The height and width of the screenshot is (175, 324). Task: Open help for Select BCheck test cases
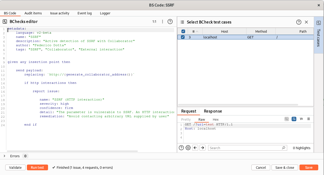pos(299,22)
